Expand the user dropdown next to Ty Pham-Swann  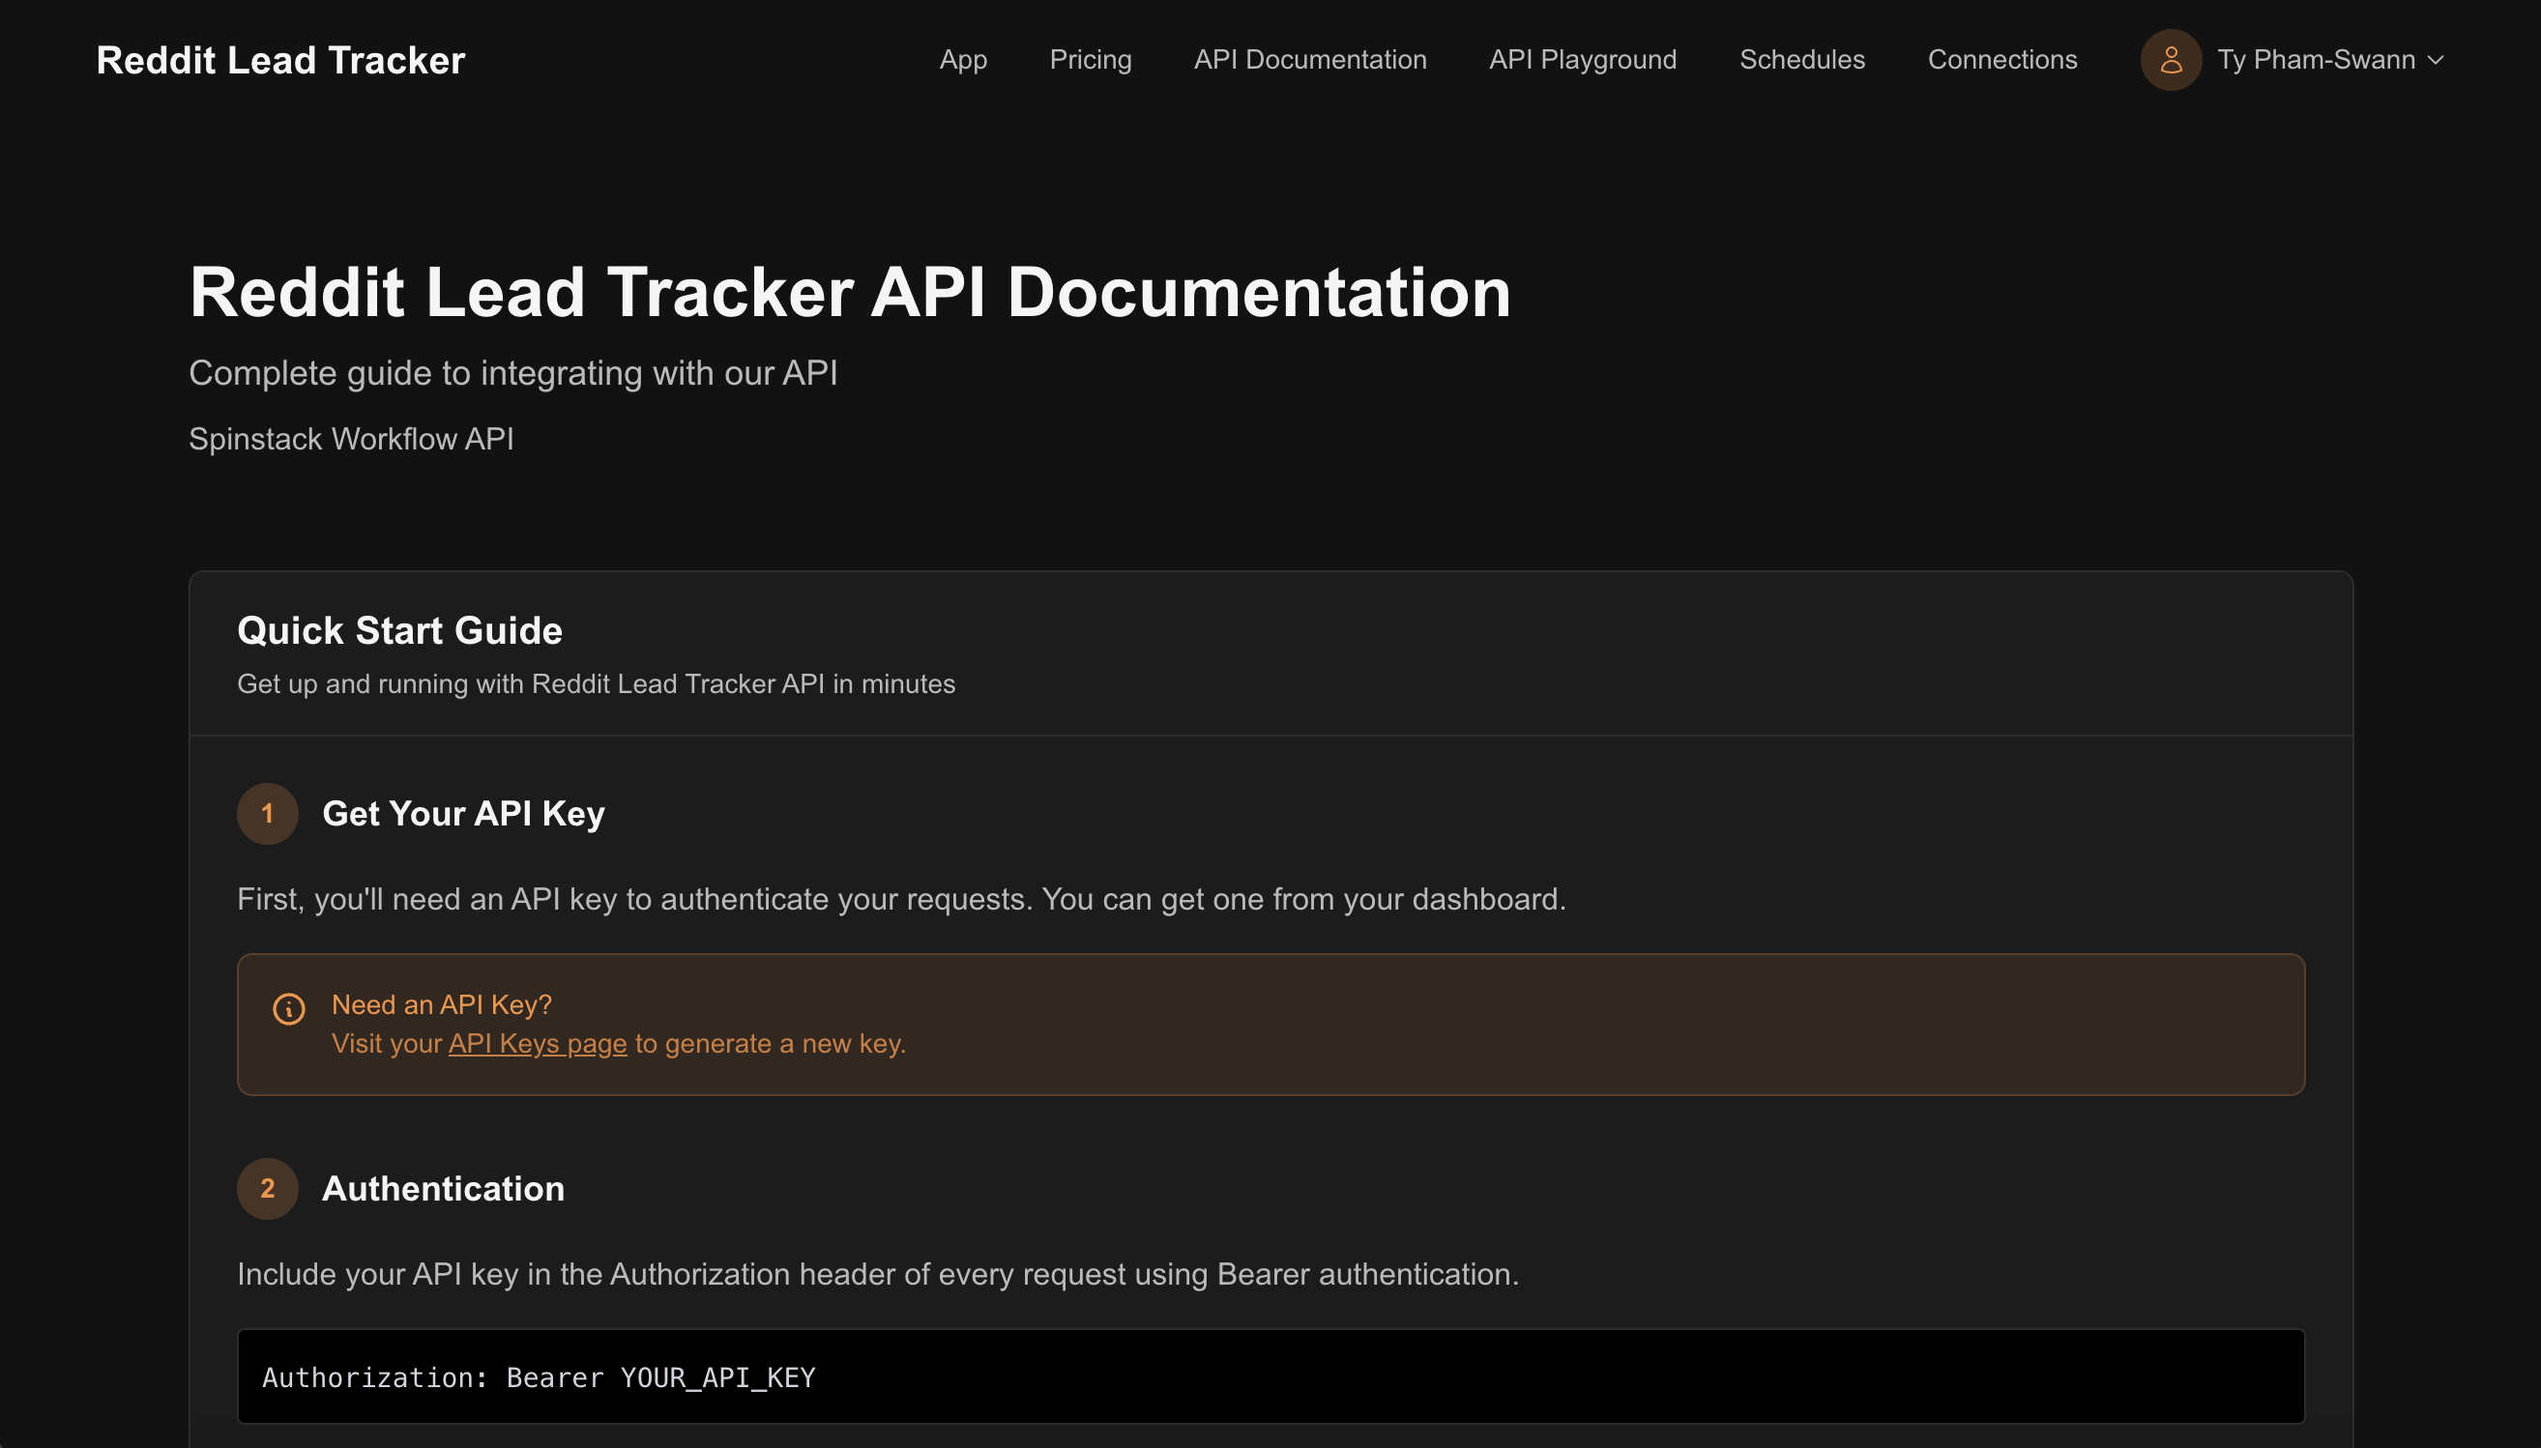[x=2435, y=60]
